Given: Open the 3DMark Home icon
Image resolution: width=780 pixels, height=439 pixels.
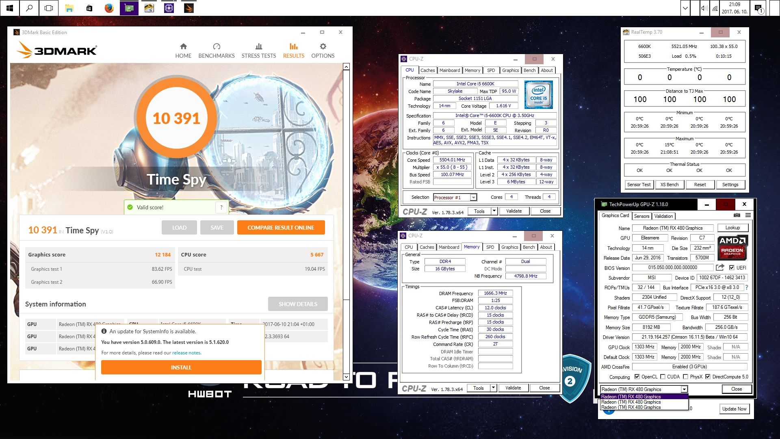Looking at the screenshot, I should (183, 46).
